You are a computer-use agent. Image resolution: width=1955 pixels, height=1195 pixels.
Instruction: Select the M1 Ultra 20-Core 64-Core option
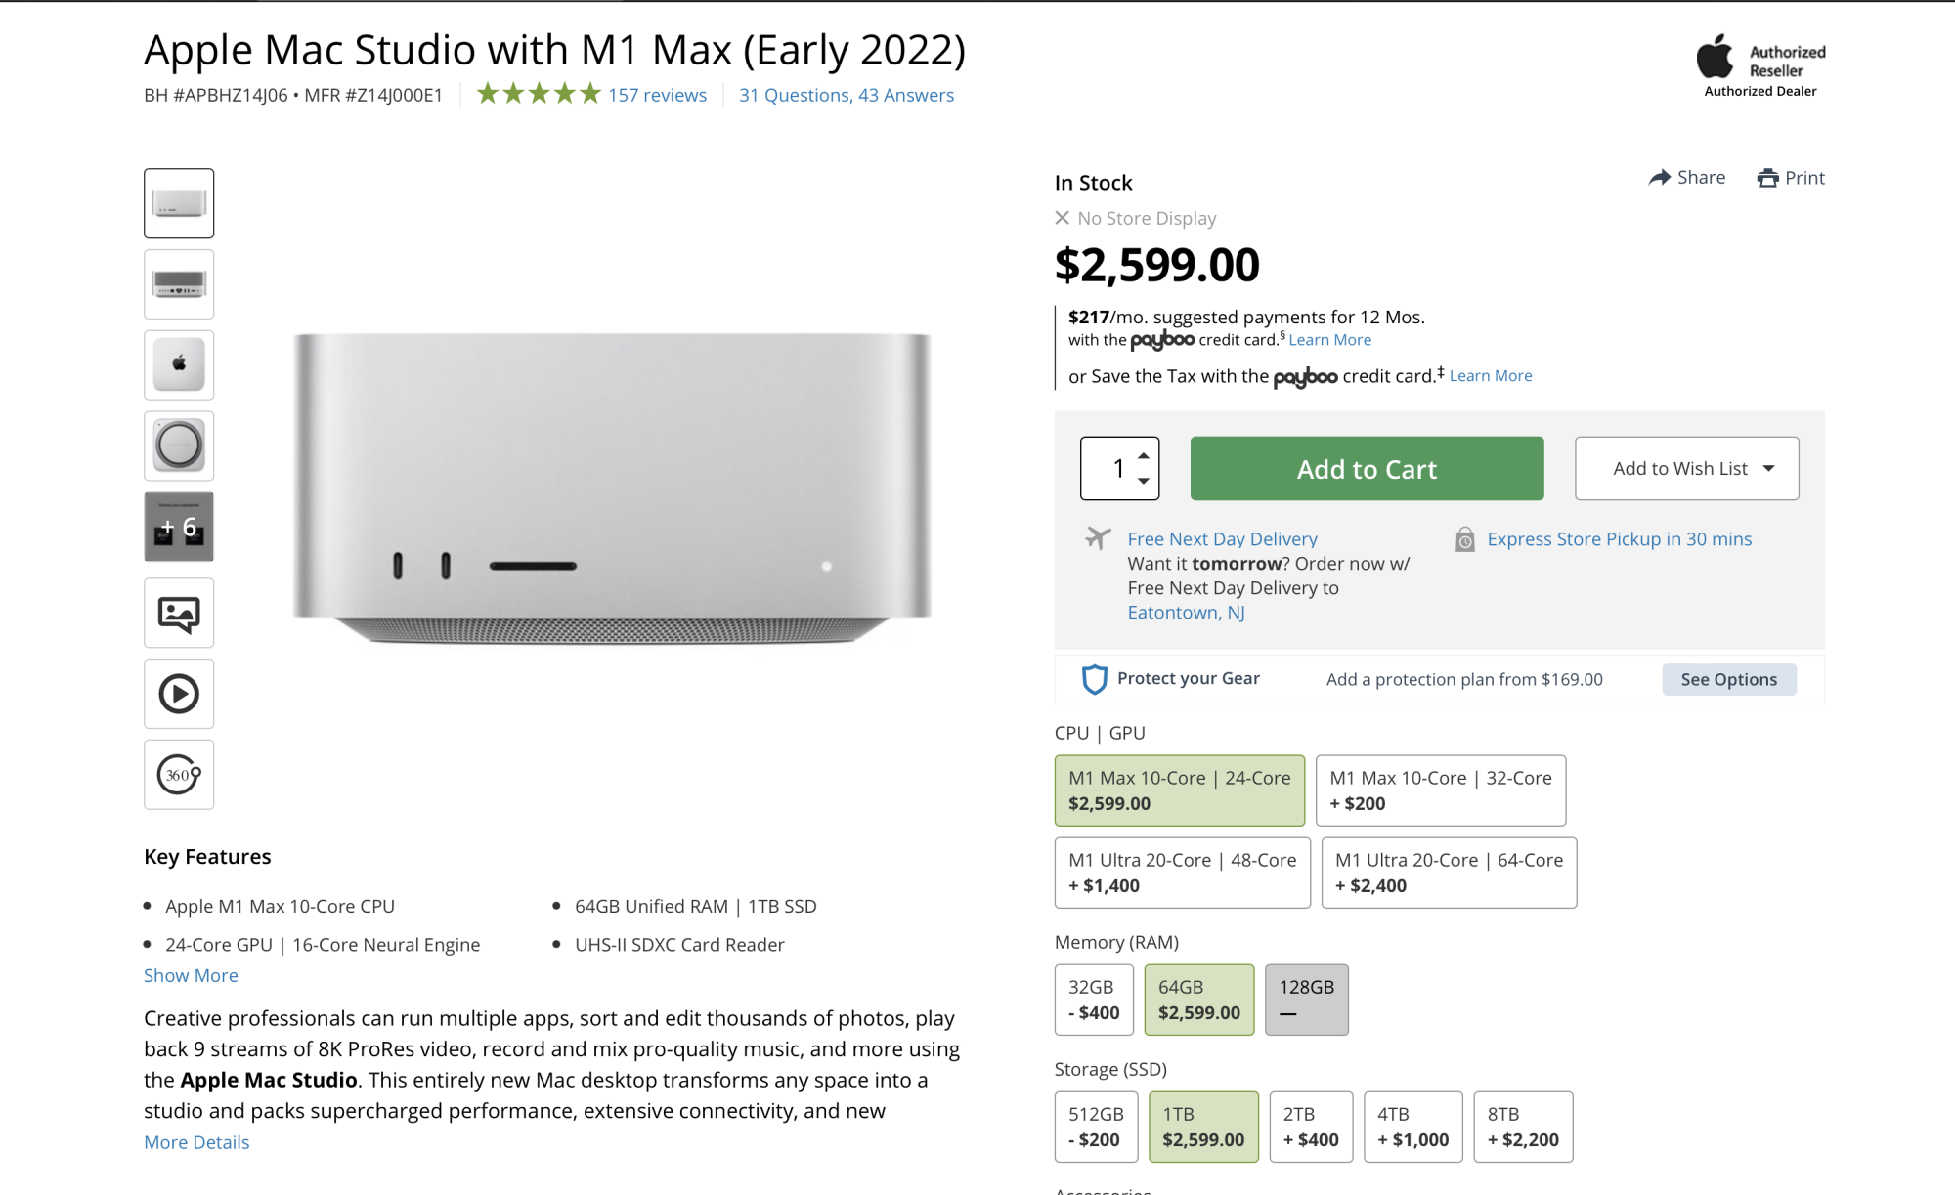[x=1449, y=873]
